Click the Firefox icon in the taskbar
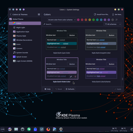Screen dimensions: 133x133 click(x=48, y=129)
